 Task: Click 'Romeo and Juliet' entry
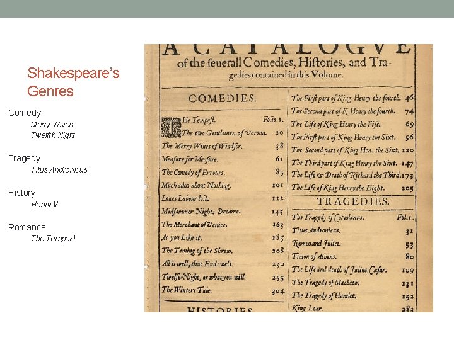point(316,244)
